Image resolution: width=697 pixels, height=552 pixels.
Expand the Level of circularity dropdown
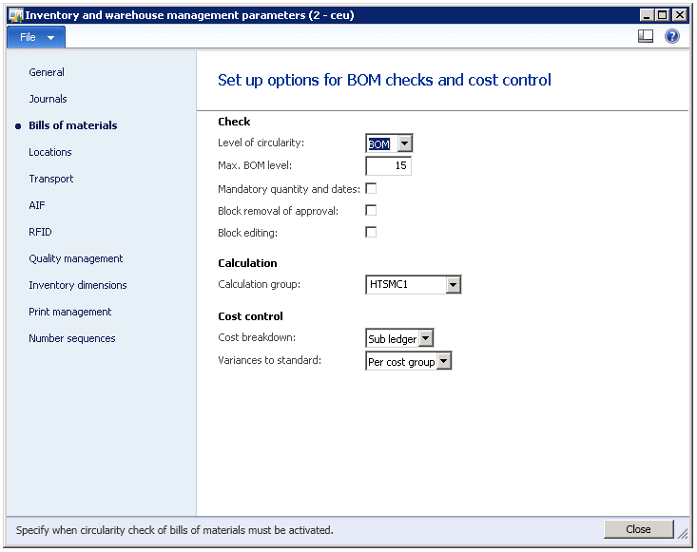(x=404, y=143)
